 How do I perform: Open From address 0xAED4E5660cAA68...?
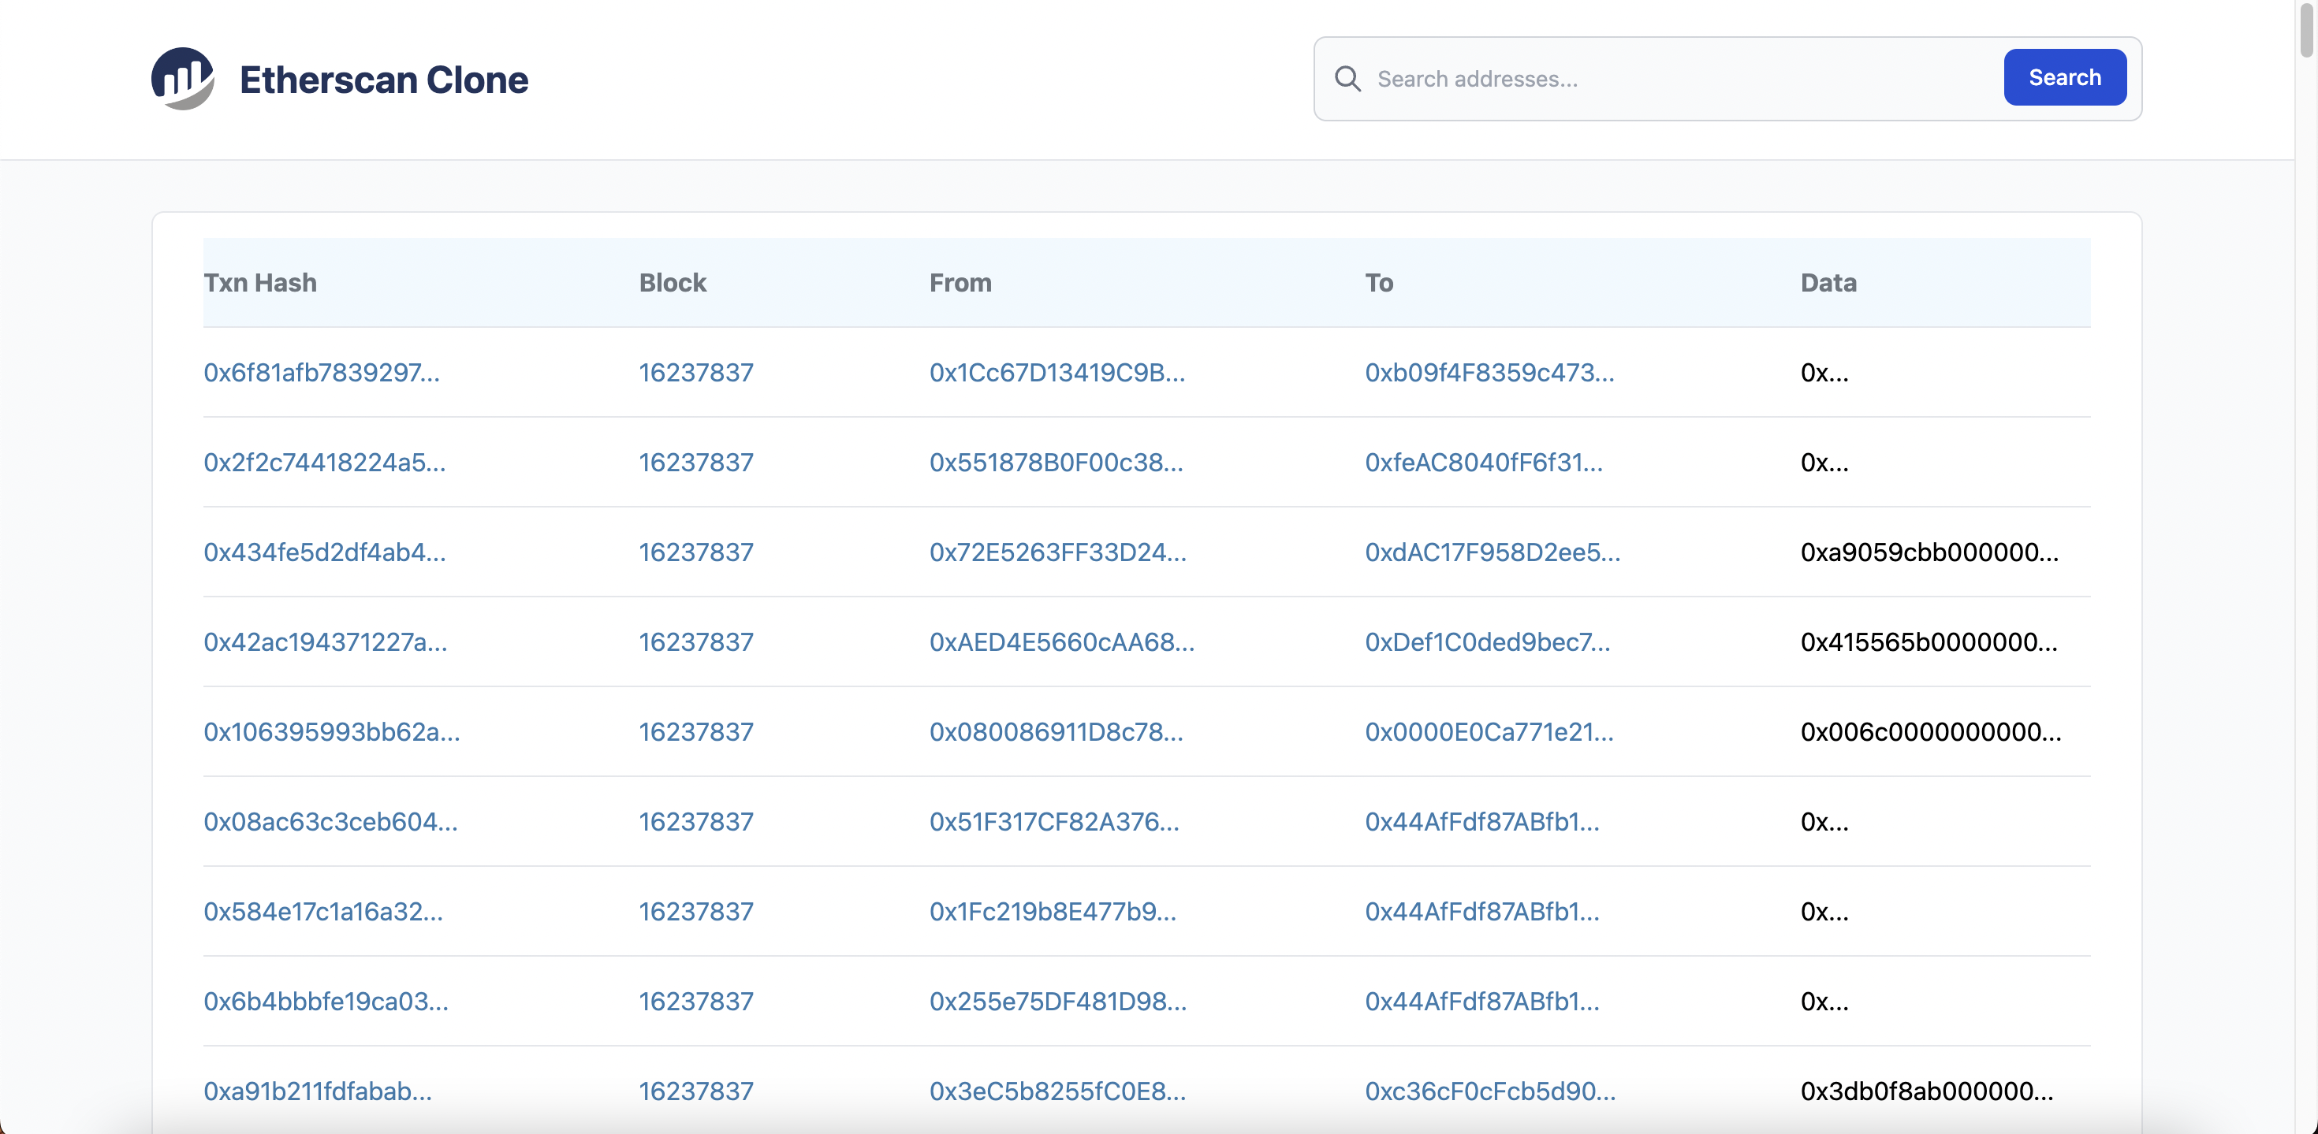tap(1061, 642)
